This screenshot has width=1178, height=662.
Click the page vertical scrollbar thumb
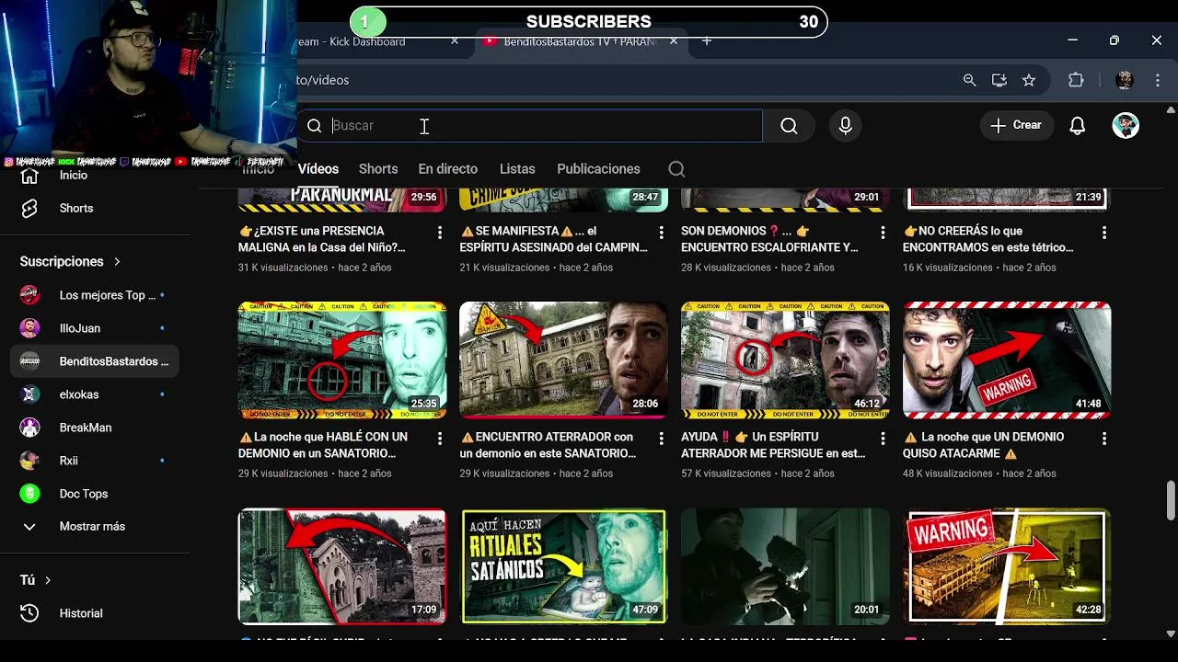(x=1171, y=501)
